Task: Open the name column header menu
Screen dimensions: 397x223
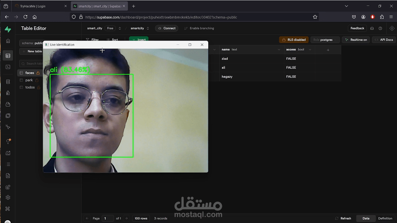Action: 279,50
